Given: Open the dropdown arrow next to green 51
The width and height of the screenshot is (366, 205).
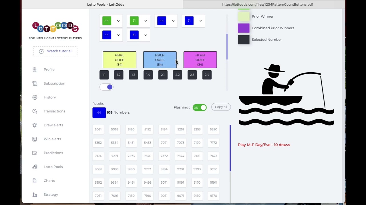Looking at the screenshot, I should tap(146, 21).
